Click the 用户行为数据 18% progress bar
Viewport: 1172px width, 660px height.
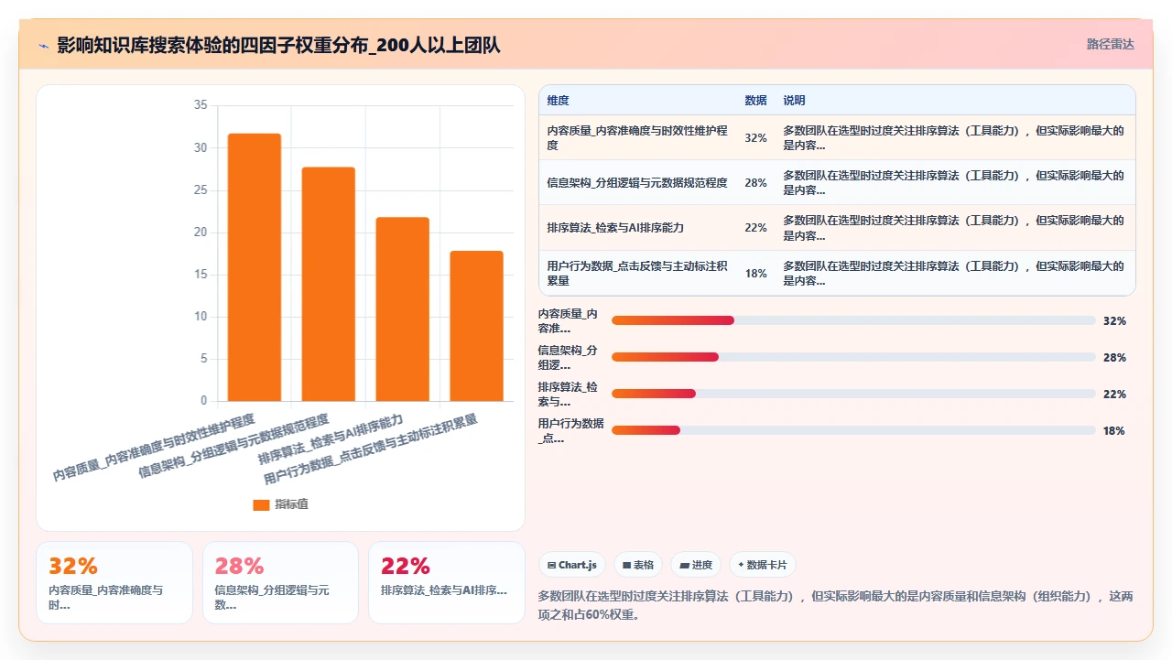853,430
